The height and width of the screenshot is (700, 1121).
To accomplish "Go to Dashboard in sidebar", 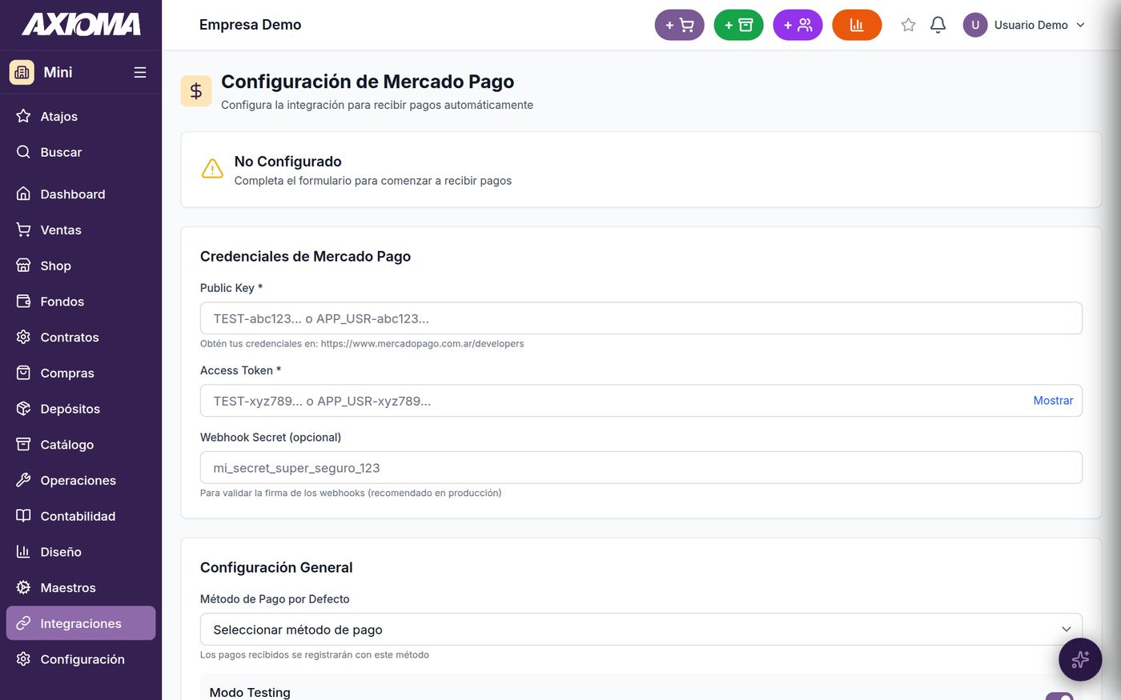I will coord(81,194).
